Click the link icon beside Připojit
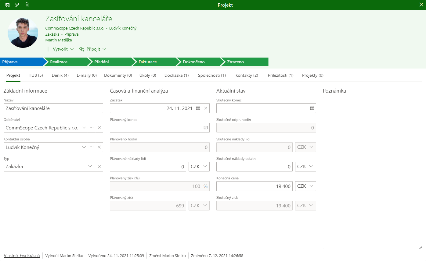This screenshot has width=426, height=261. 81,49
